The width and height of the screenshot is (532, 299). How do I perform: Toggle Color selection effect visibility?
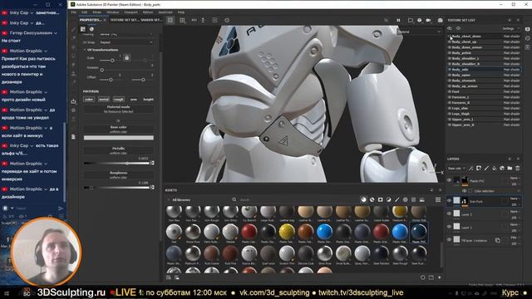(464, 191)
